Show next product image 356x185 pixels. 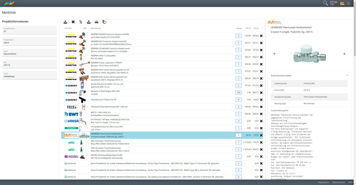[344, 54]
